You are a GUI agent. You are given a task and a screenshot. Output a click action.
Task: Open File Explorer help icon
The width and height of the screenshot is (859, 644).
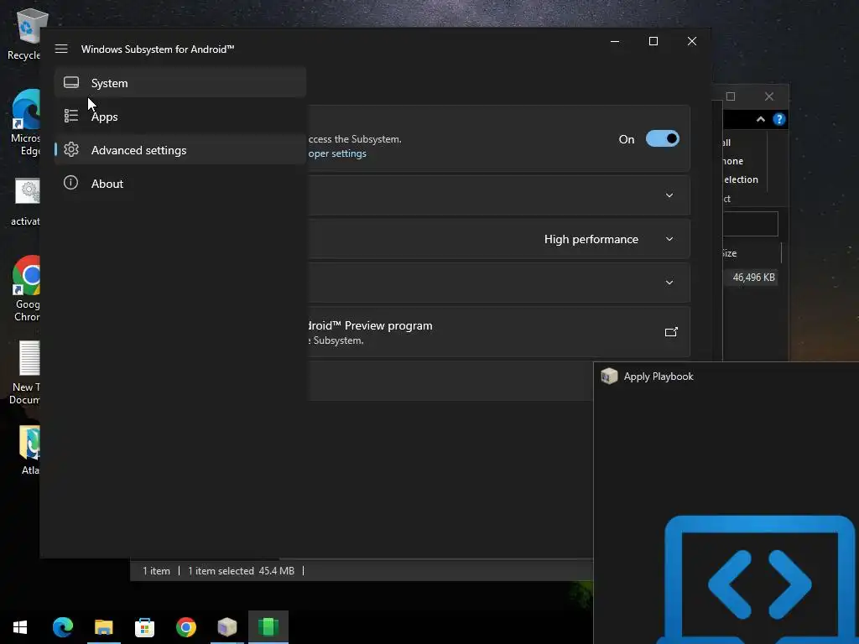(779, 119)
